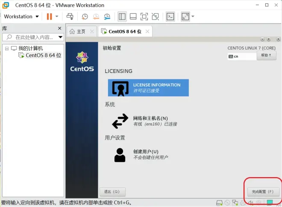Screen dimensions: 282x207
Task: Click the 库 library panel title
Action: [5, 29]
